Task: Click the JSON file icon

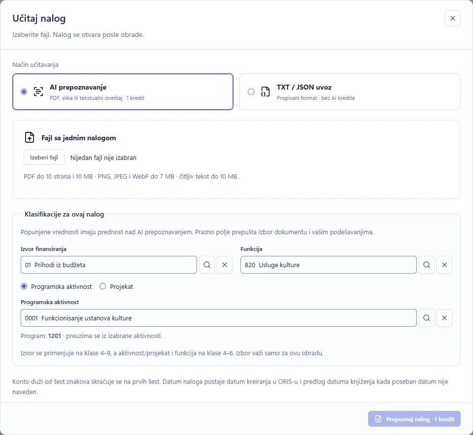Action: [266, 92]
